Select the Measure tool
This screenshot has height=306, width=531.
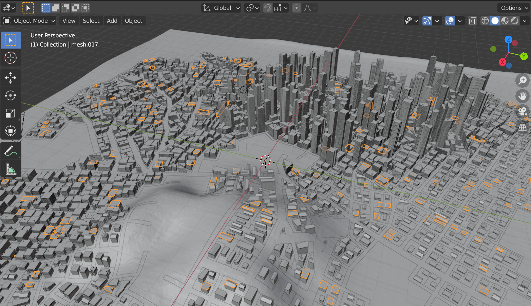click(x=11, y=168)
